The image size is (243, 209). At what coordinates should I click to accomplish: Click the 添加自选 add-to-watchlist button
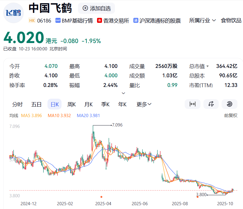click(96, 8)
